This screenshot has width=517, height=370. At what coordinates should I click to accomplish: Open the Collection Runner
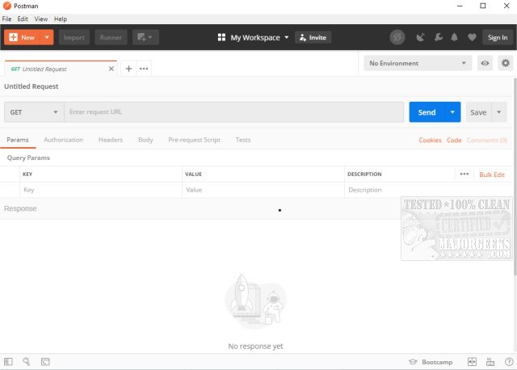(111, 37)
